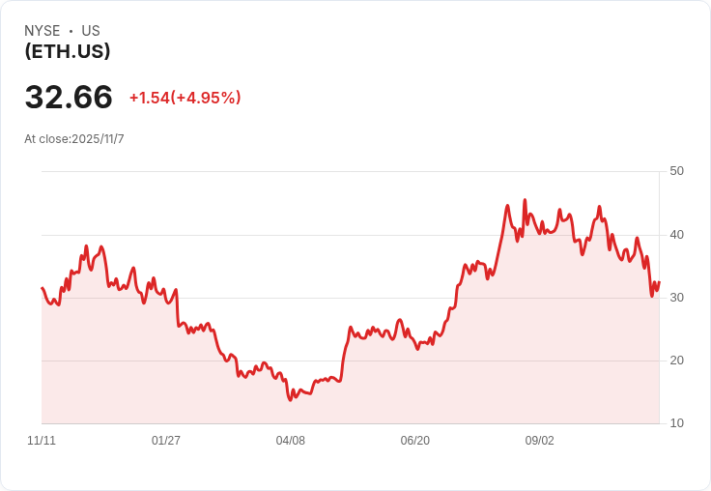
Task: Click the 50 price axis label
Action: [676, 171]
